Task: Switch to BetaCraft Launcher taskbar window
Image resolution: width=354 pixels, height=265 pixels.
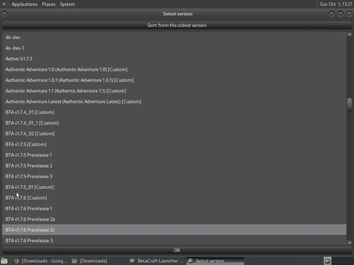Action: click(x=157, y=261)
